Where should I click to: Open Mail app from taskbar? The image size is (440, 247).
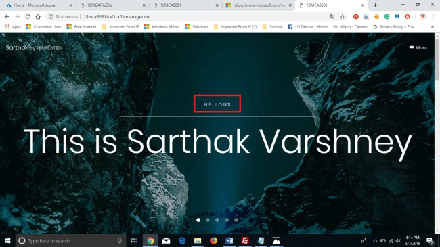coord(166,240)
